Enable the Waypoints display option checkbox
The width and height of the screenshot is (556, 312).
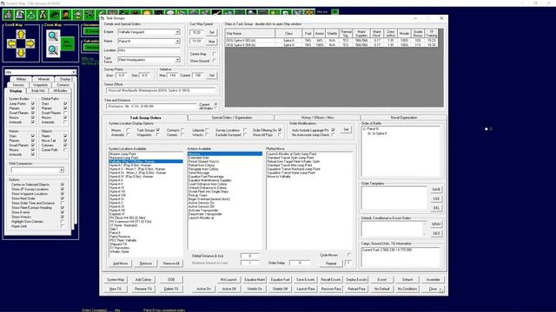pyautogui.click(x=158, y=135)
